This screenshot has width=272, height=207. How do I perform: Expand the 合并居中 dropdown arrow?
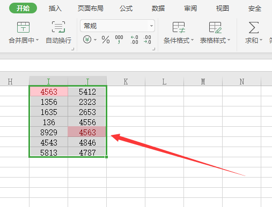point(37,40)
